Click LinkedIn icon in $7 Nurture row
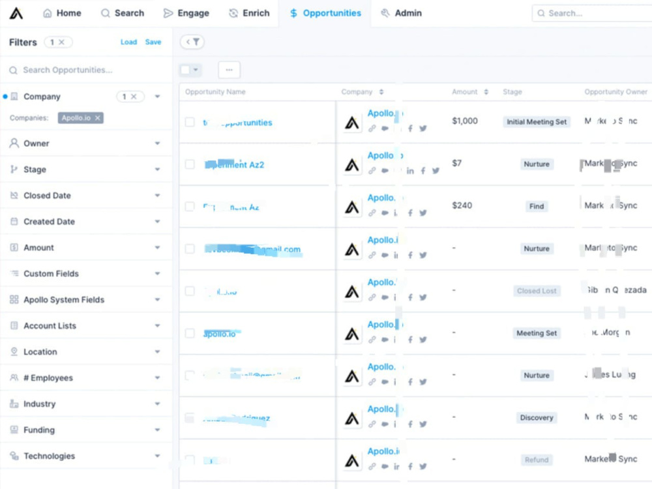This screenshot has width=652, height=489. (x=410, y=171)
